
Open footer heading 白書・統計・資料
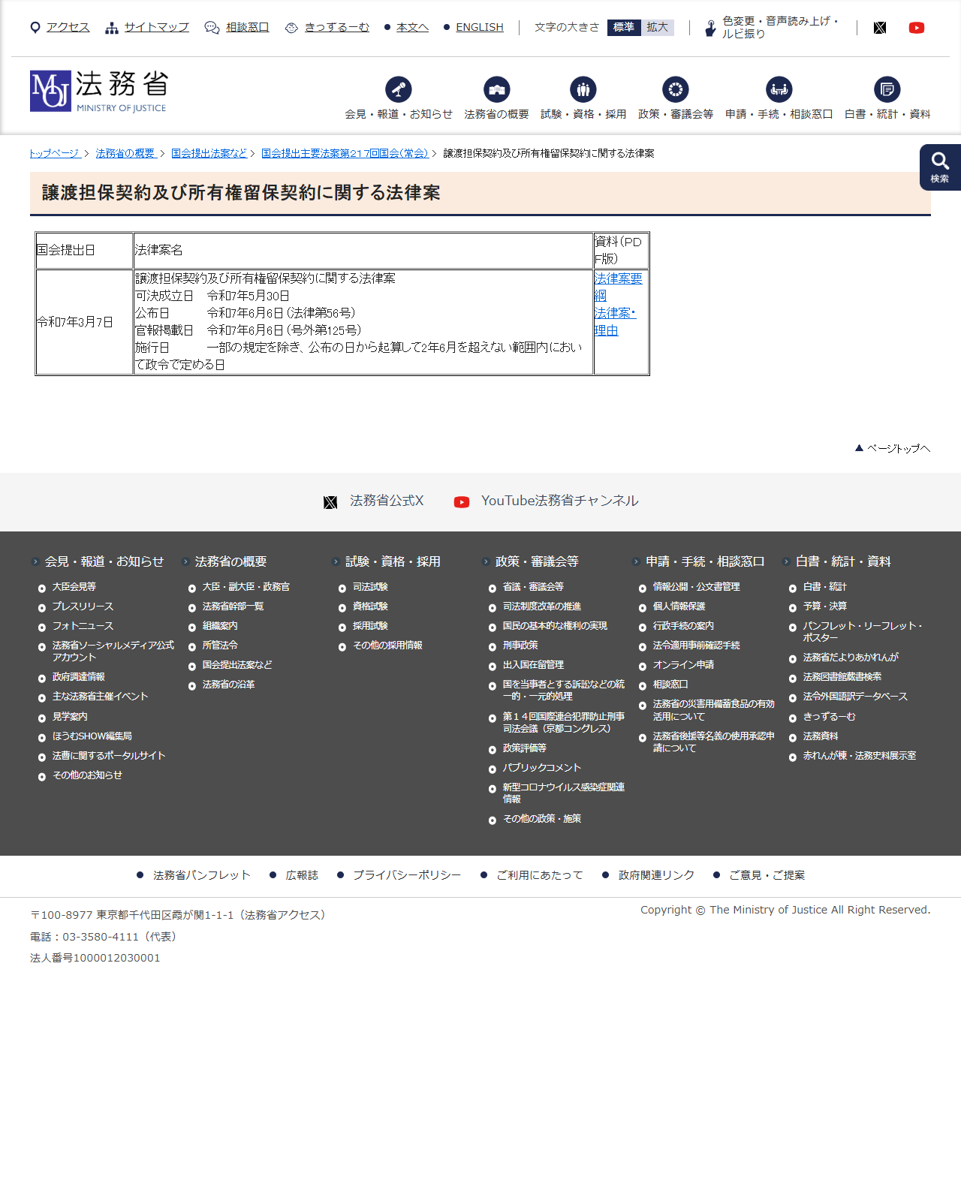click(x=843, y=561)
